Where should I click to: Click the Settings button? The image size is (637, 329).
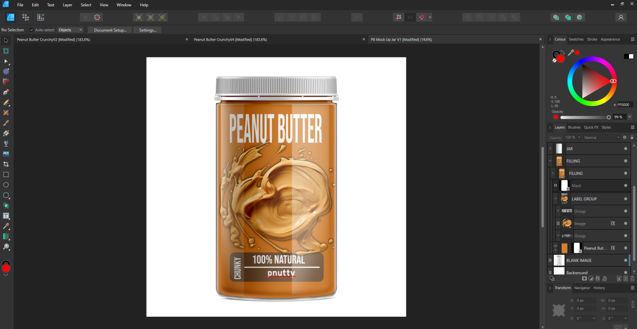click(x=147, y=30)
